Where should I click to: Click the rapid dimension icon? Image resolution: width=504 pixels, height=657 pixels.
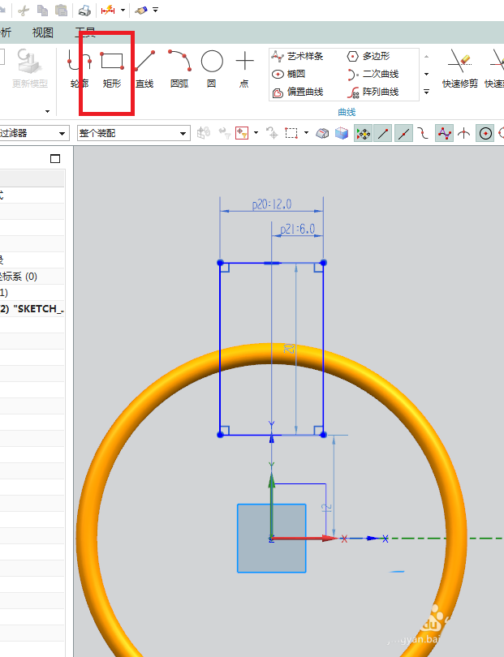108,10
